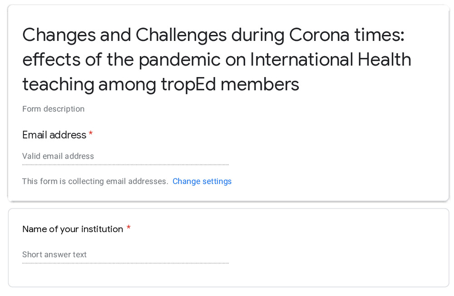Click the Email address question label
Image resolution: width=454 pixels, height=296 pixels.
click(x=54, y=135)
